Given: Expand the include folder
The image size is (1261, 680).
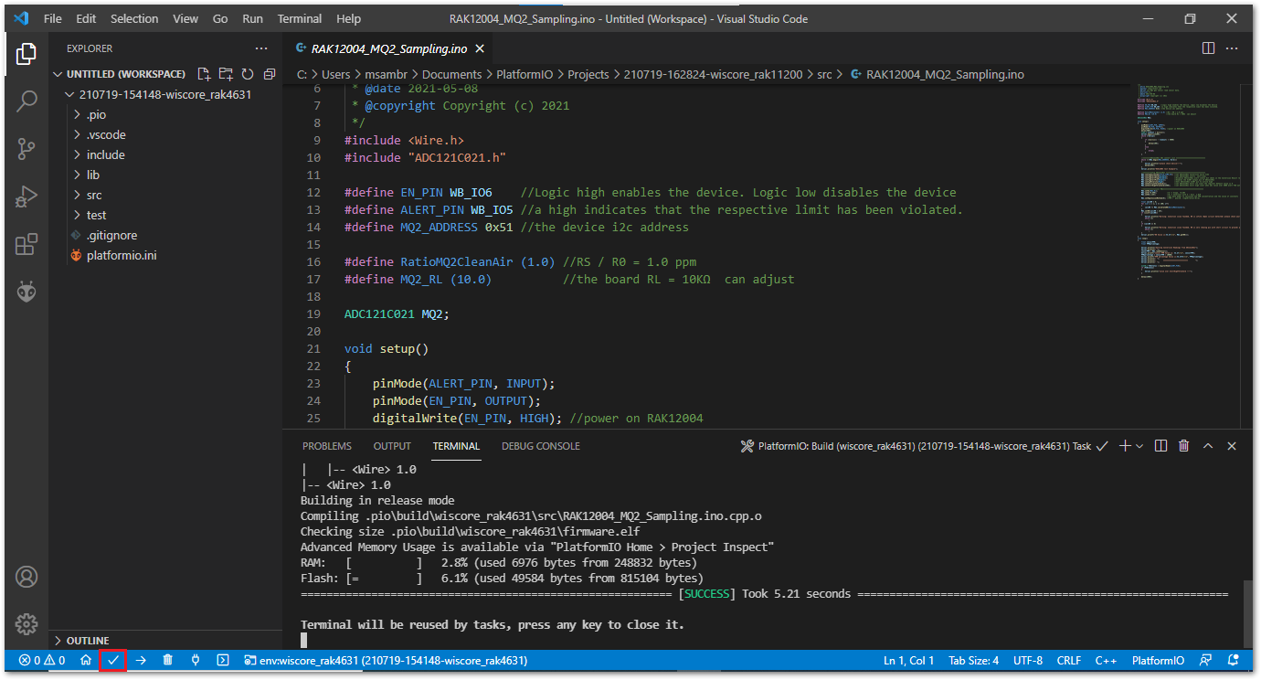Looking at the screenshot, I should [x=106, y=154].
